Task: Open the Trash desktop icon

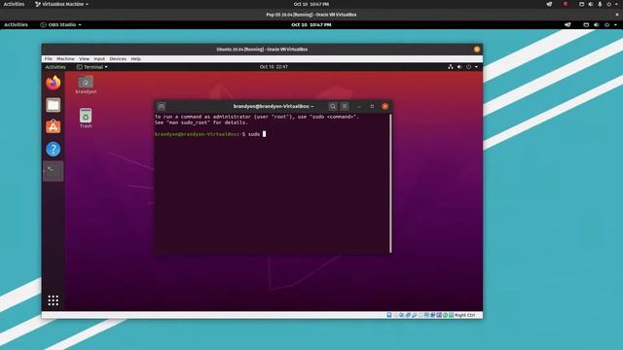Action: click(x=86, y=119)
